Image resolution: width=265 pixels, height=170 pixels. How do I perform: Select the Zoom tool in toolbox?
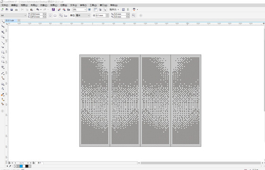[2, 37]
